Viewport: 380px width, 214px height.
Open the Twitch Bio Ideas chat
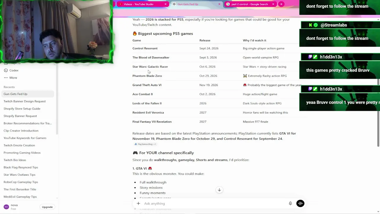pyautogui.click(x=15, y=160)
